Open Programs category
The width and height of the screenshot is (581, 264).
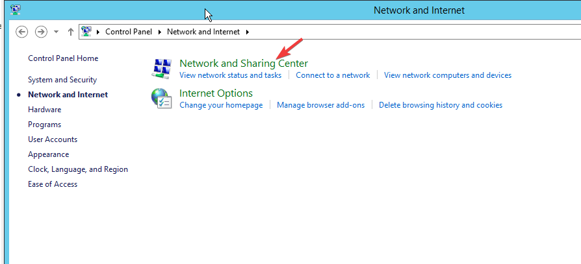coord(44,125)
